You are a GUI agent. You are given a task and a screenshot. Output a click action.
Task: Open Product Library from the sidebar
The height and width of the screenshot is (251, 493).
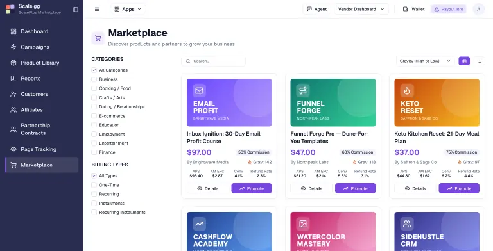pos(42,63)
